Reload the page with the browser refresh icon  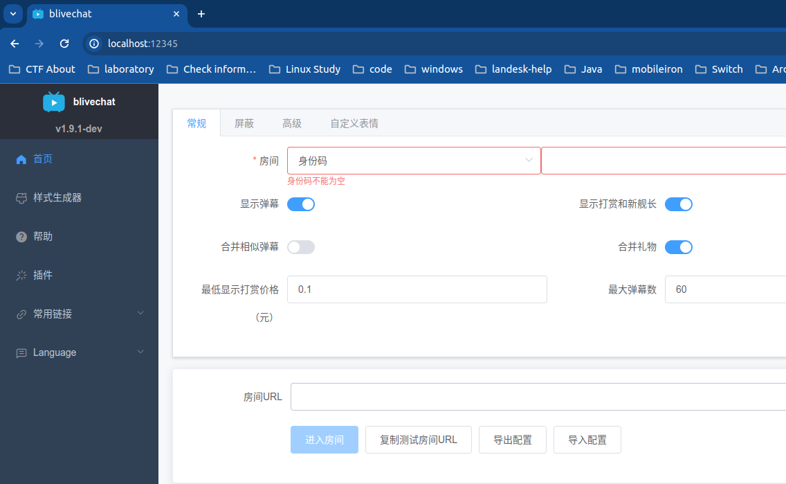pyautogui.click(x=64, y=44)
